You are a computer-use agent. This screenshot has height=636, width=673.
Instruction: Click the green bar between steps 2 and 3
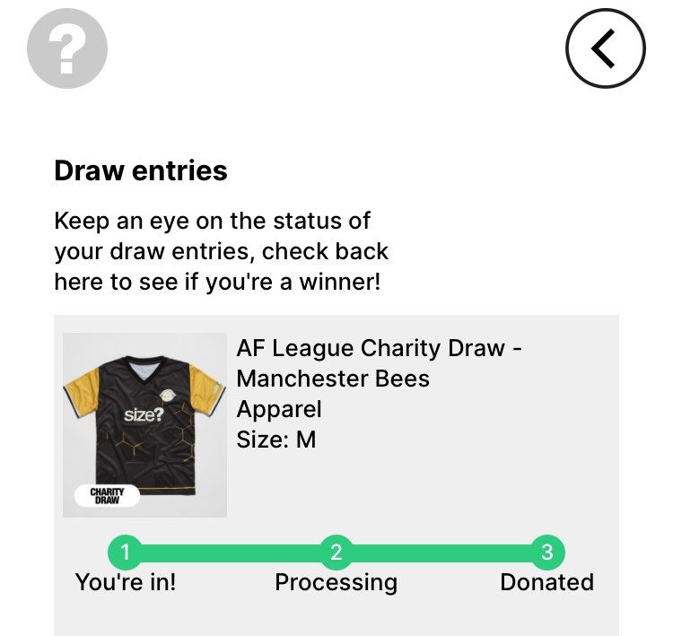(441, 553)
